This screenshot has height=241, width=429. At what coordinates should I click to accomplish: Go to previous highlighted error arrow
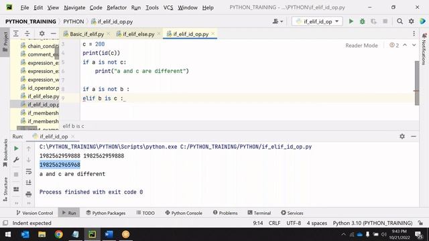(405, 45)
